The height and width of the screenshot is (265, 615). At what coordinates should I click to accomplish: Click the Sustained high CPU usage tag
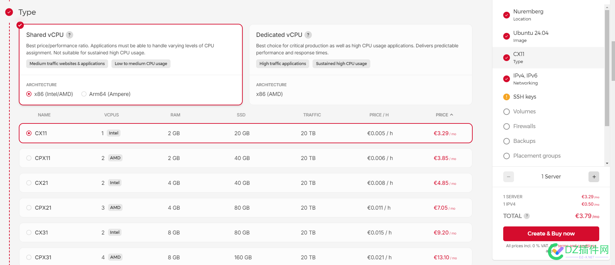[341, 64]
